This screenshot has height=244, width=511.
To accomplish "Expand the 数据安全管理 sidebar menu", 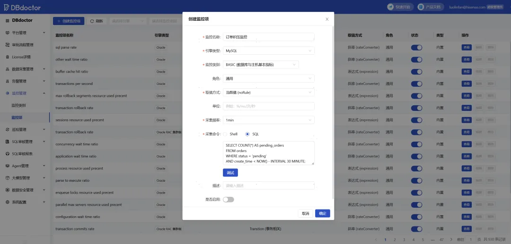I will click(26, 190).
